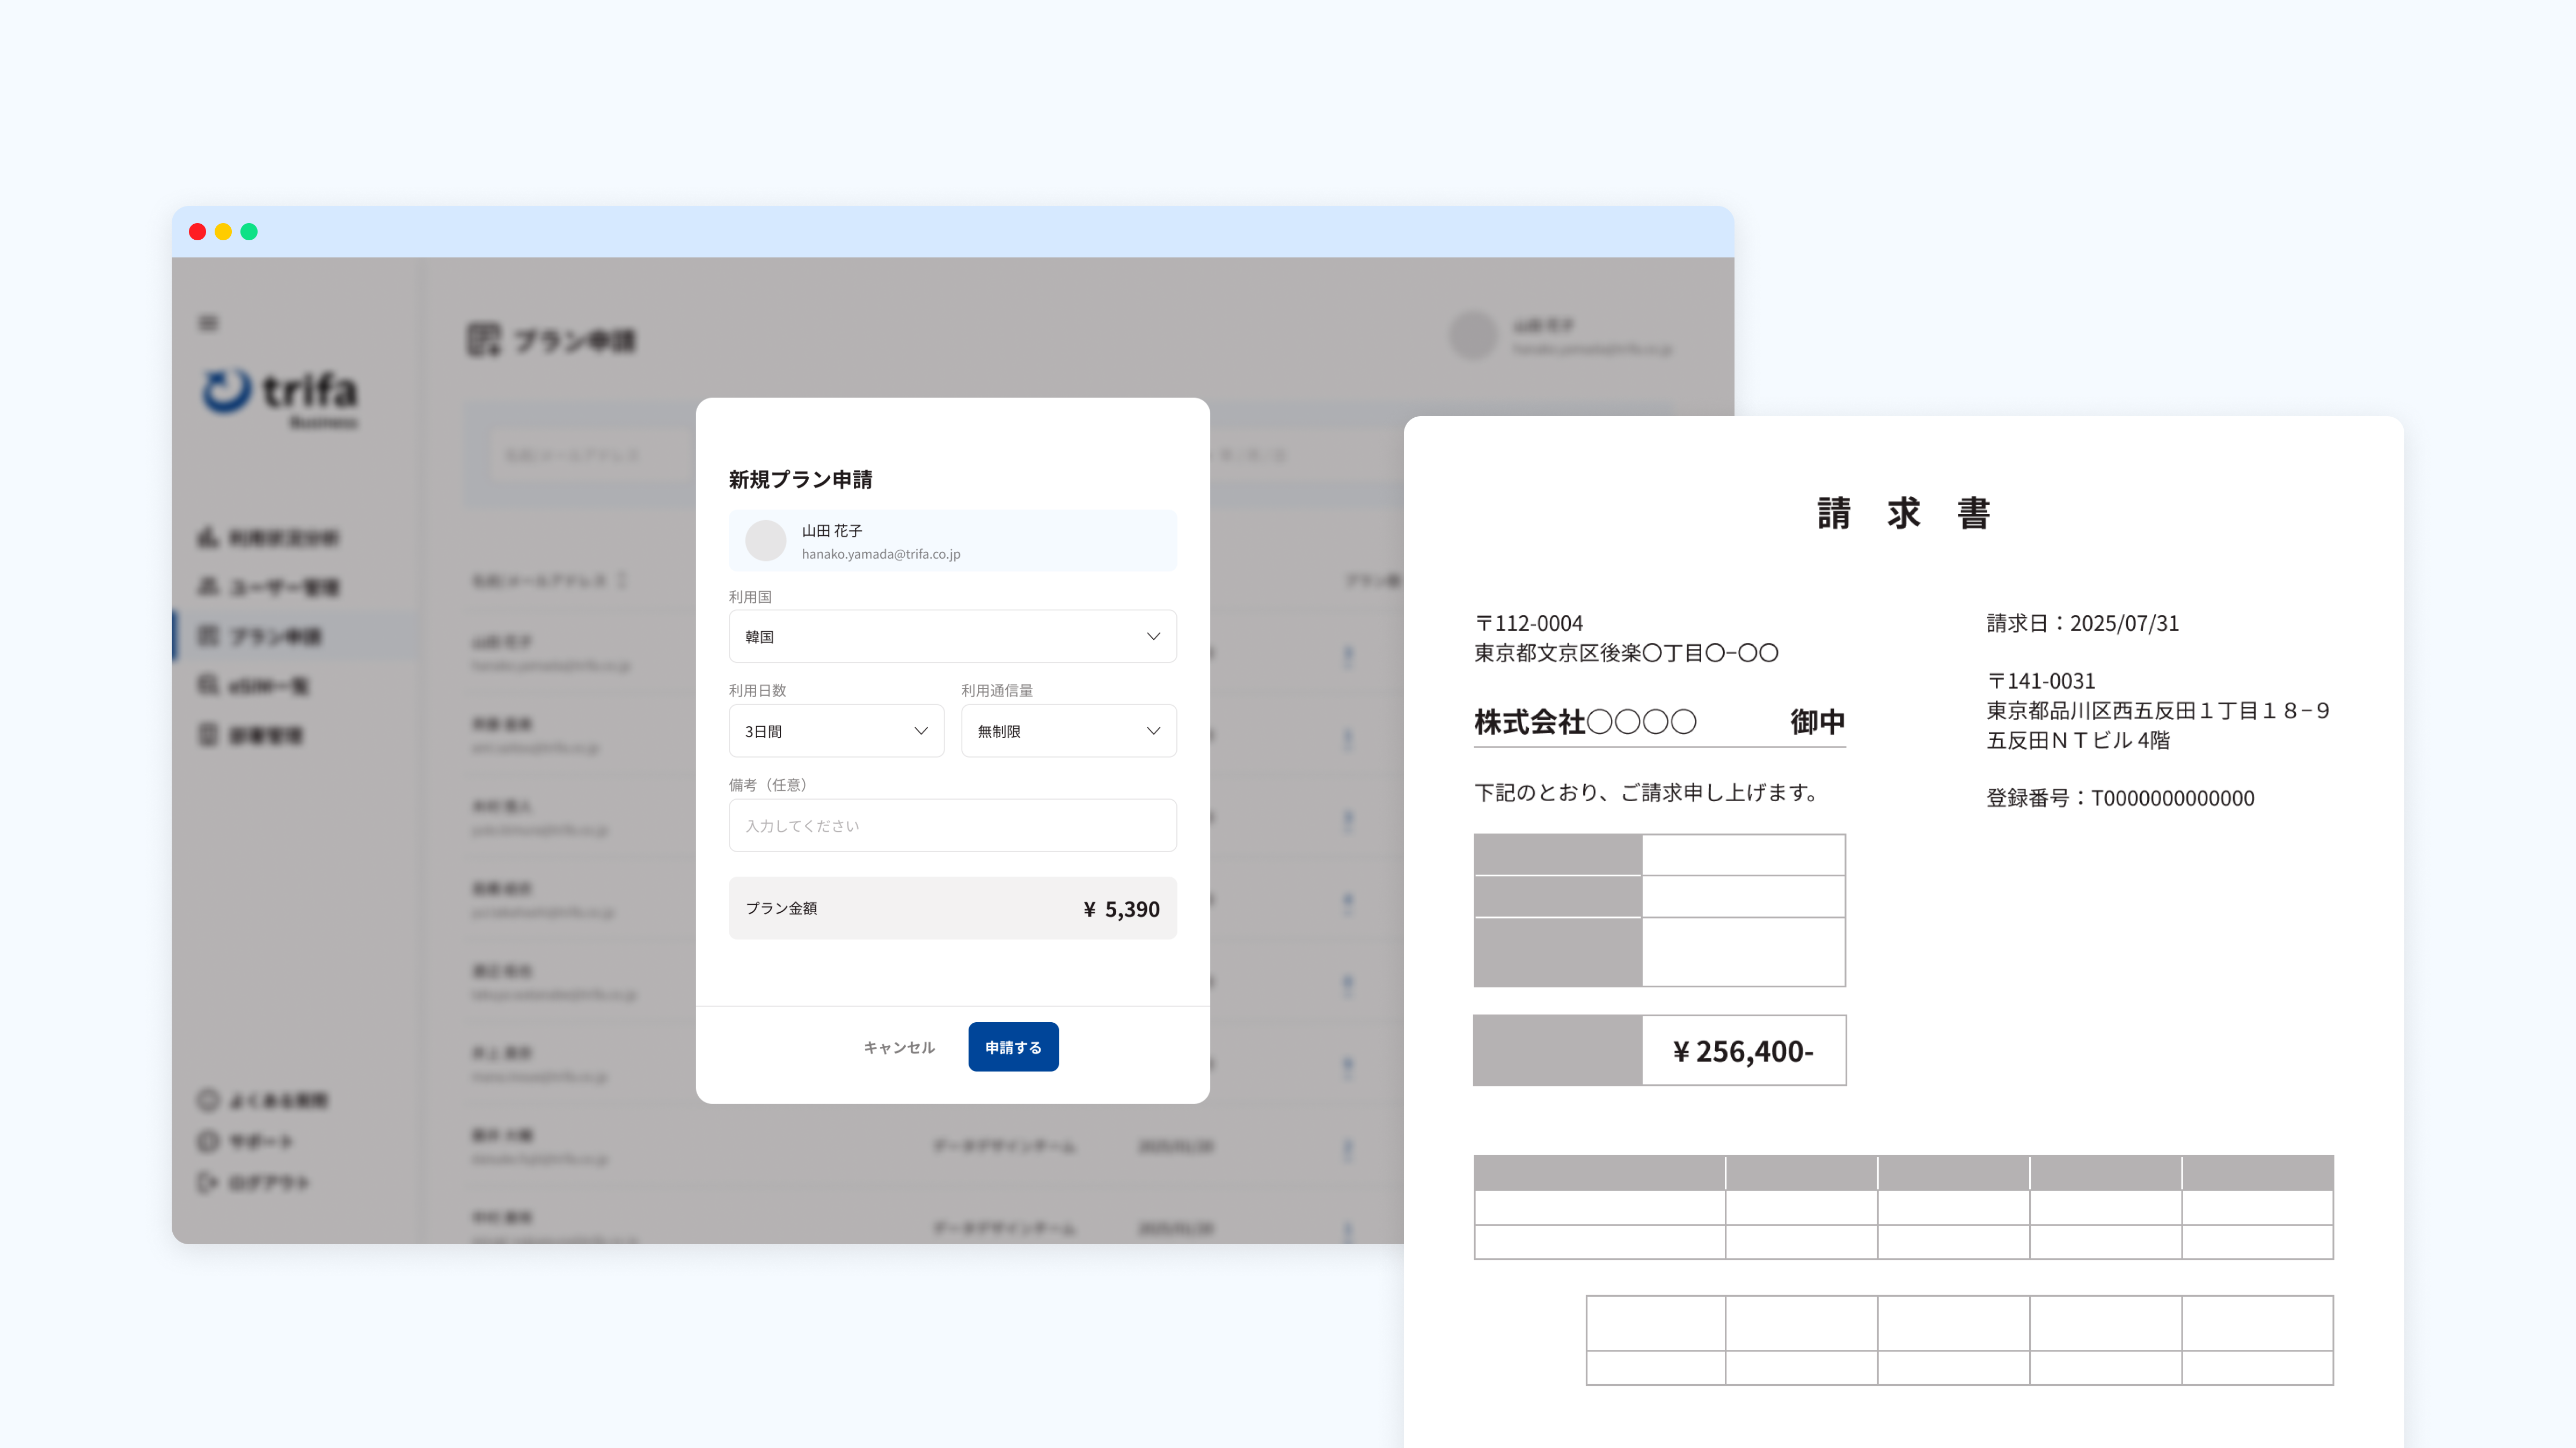Click the 備考（任意） remarks input field
This screenshot has height=1448, width=2576.
pyautogui.click(x=952, y=825)
